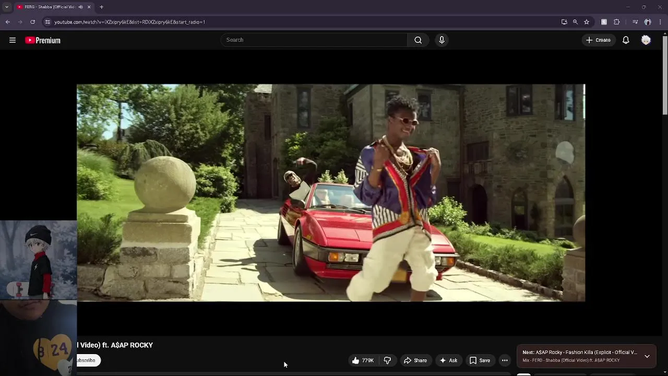The height and width of the screenshot is (376, 668).
Task: Open the browser extensions puzzle icon
Action: click(x=617, y=22)
